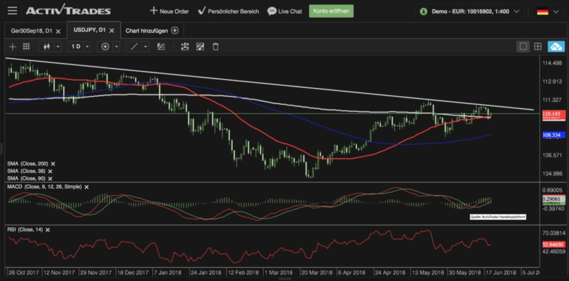Remove the SMA (Close, 200) indicator
569x281 pixels.
(x=53, y=164)
